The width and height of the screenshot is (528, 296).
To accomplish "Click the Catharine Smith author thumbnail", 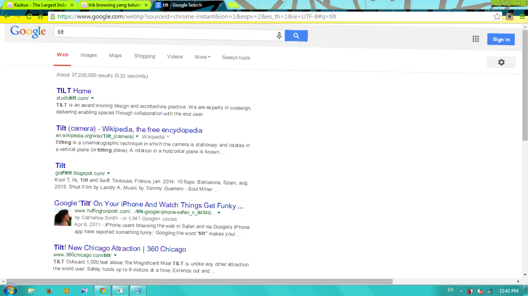I will [x=63, y=217].
